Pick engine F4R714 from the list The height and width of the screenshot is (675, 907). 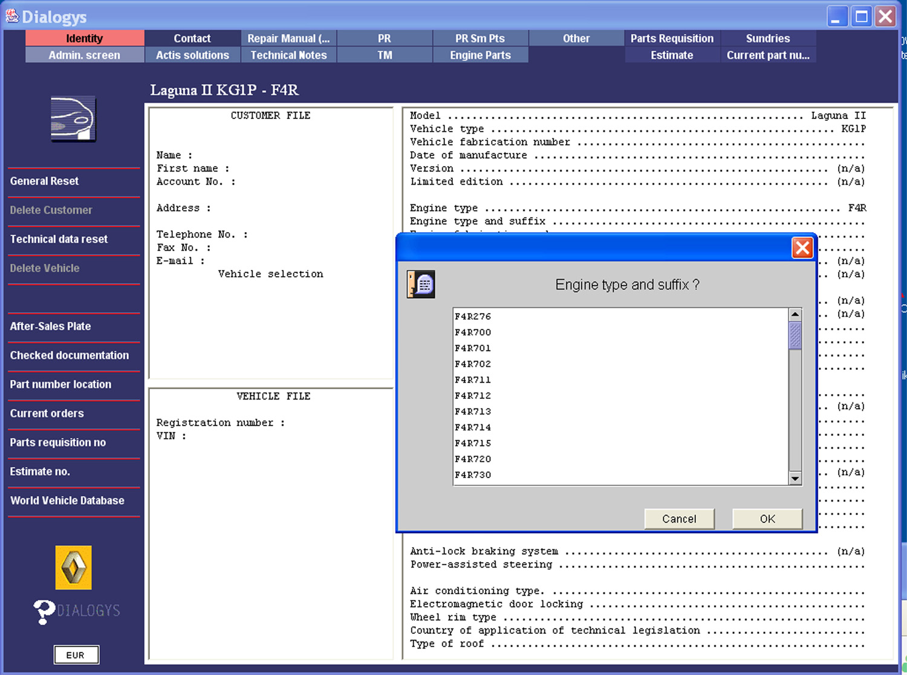621,427
